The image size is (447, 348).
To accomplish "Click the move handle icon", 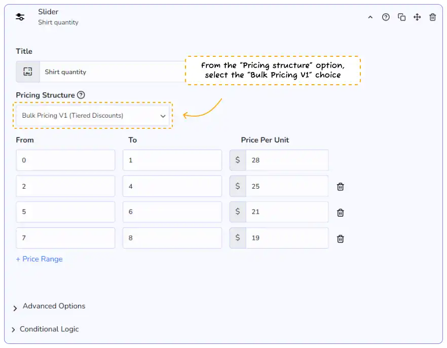I will (x=417, y=17).
